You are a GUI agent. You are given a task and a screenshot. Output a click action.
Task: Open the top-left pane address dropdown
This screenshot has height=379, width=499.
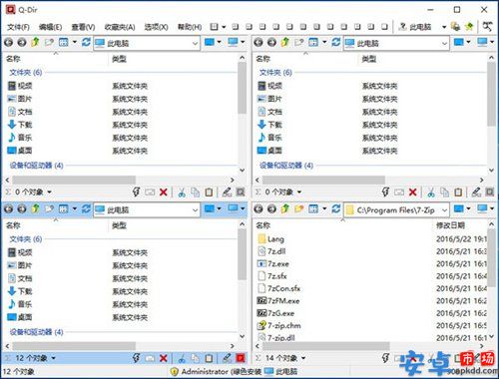click(x=195, y=43)
